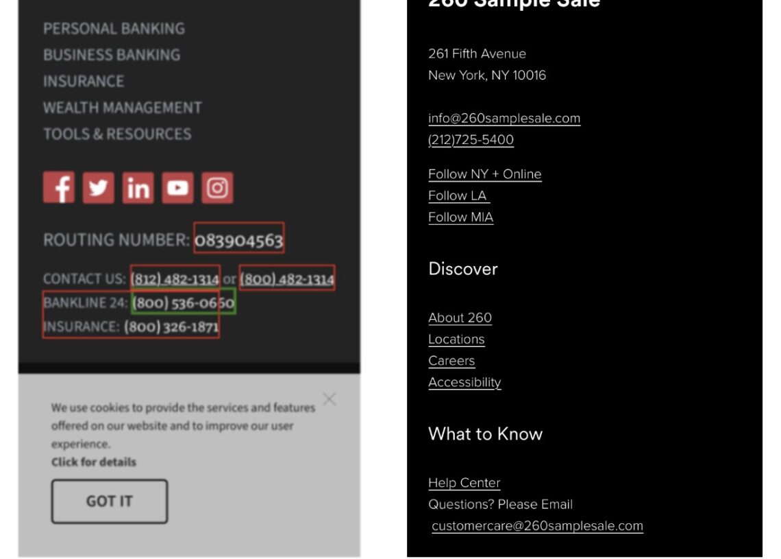Open the Business Banking menu item

pos(112,55)
